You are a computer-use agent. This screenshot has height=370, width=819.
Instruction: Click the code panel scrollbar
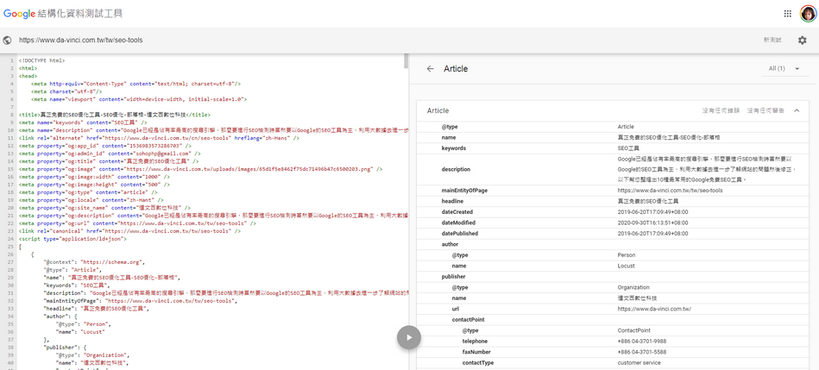click(x=406, y=61)
